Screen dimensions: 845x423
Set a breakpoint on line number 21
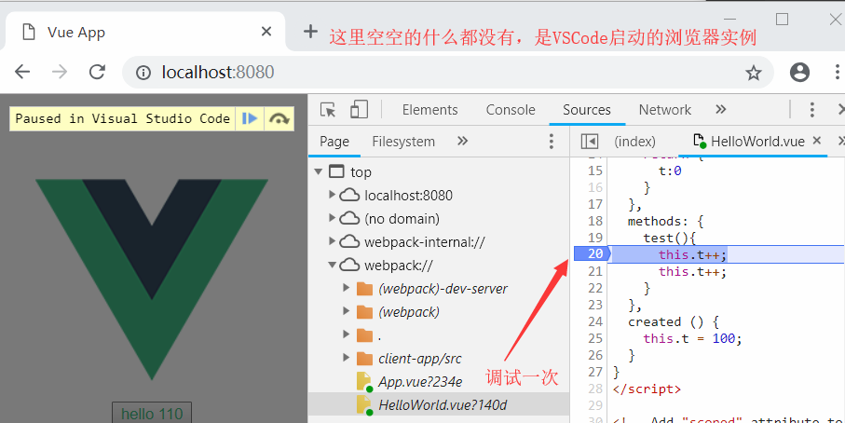click(x=594, y=271)
